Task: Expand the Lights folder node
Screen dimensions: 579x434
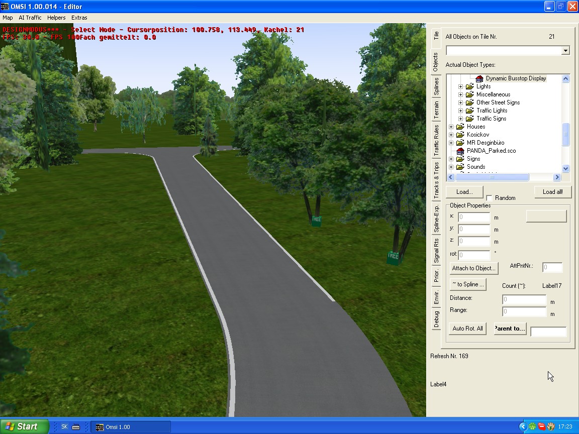Action: (x=460, y=86)
